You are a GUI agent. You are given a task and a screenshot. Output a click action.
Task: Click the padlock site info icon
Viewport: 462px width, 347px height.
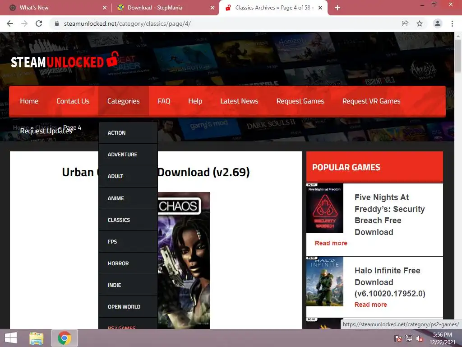pos(57,23)
